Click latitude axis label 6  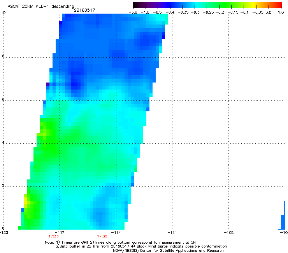coord(3,99)
